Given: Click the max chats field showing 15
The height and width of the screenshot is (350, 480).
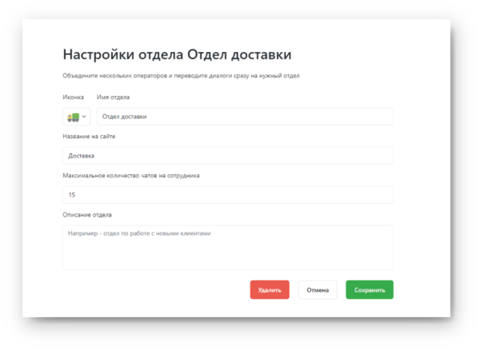Looking at the screenshot, I should (x=228, y=195).
